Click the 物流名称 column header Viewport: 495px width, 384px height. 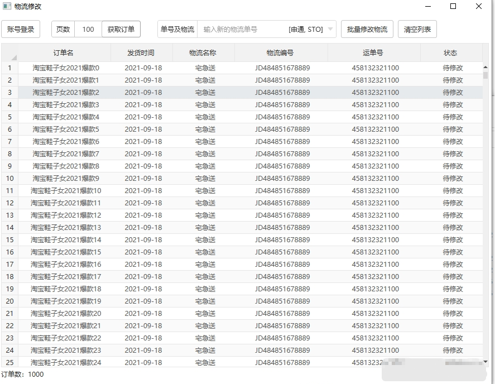click(203, 53)
